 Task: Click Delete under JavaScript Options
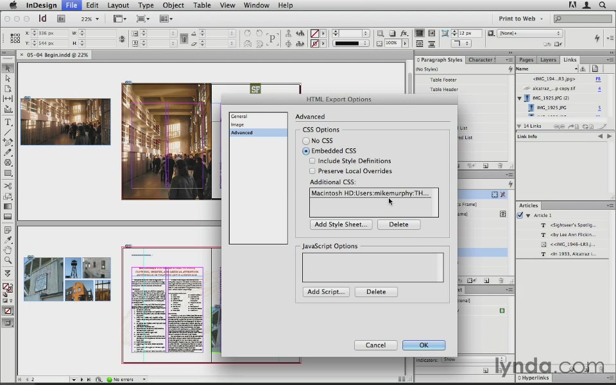click(x=376, y=292)
